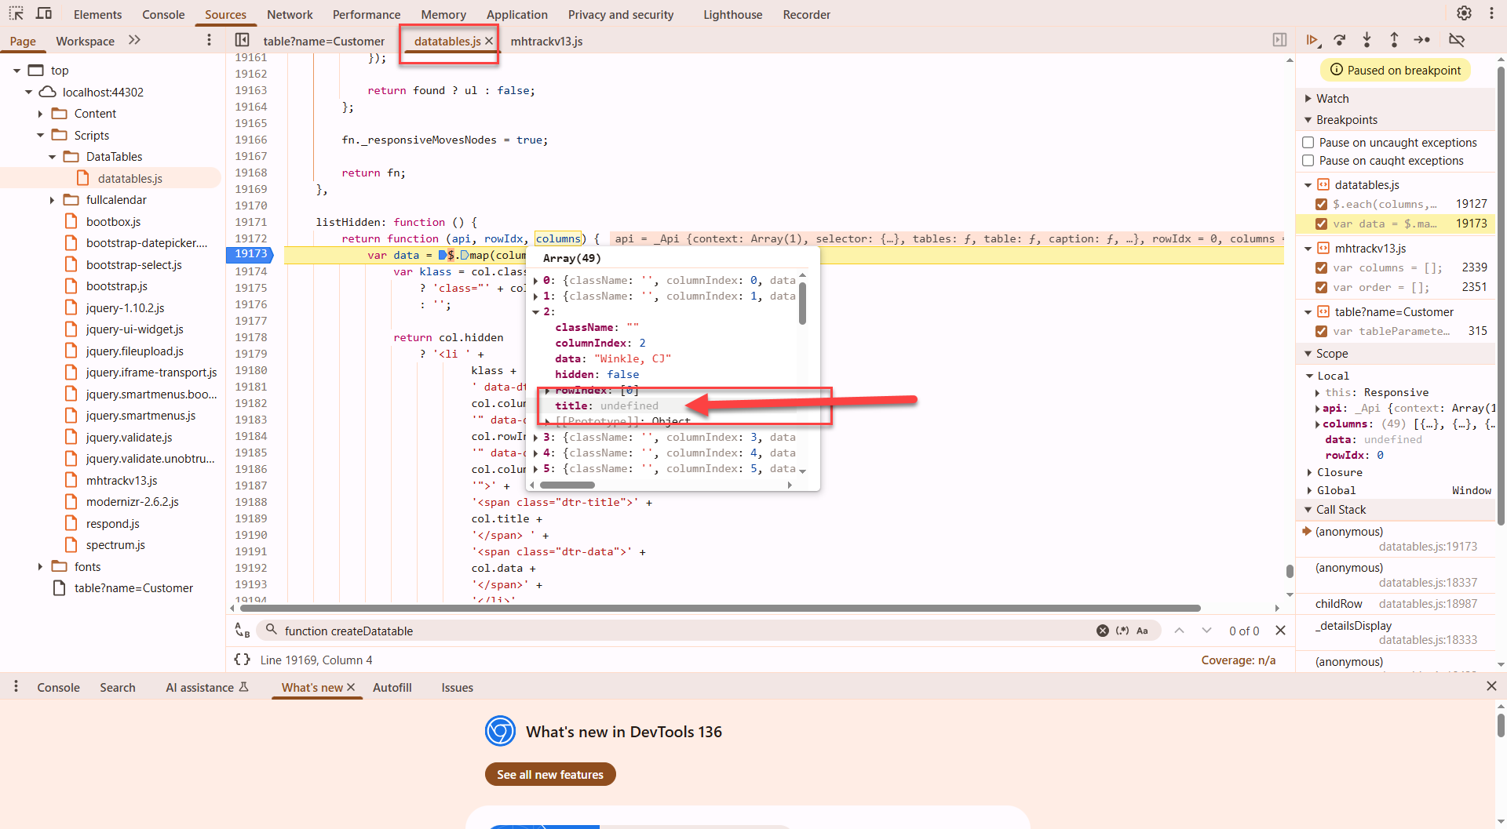Uncheck the var columns breakpoint line 2339

[1322, 267]
